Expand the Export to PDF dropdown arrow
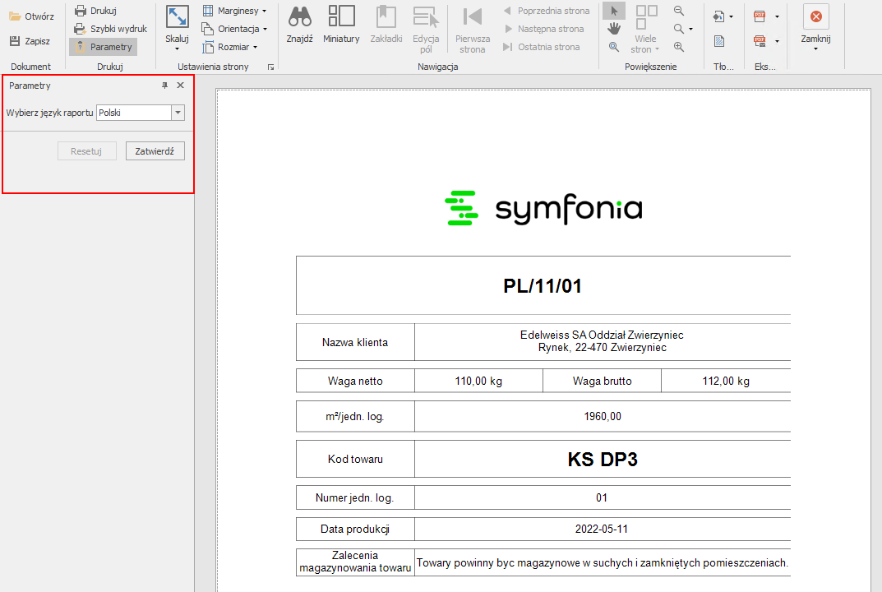 (x=777, y=16)
